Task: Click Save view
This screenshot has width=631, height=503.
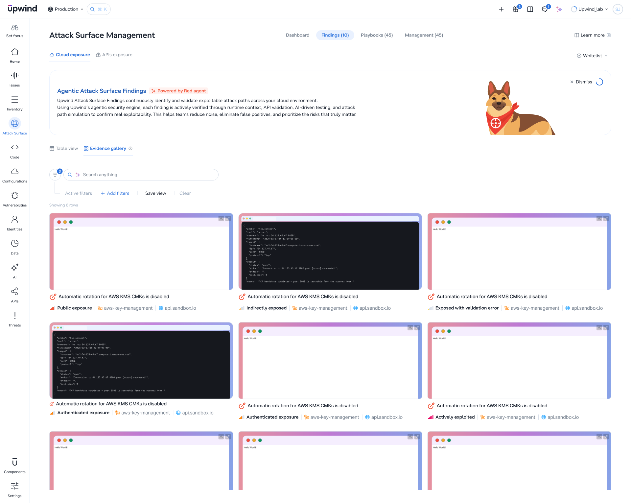Action: 155,193
